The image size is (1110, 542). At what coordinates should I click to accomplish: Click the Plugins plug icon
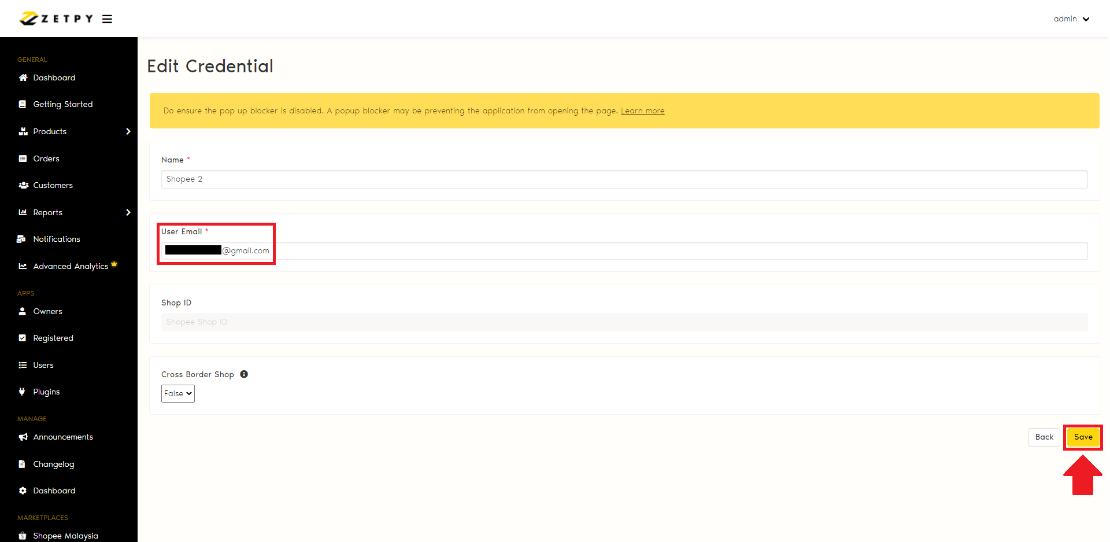point(22,392)
